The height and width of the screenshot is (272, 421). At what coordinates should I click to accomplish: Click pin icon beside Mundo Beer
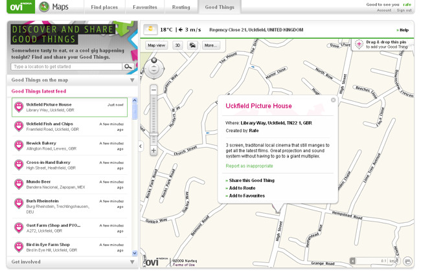(x=19, y=184)
